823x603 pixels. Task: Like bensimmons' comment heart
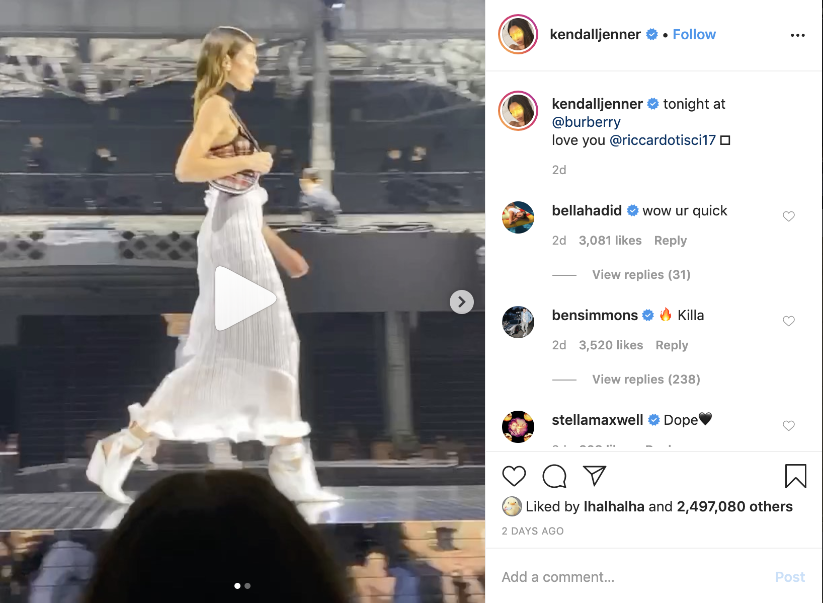(788, 321)
